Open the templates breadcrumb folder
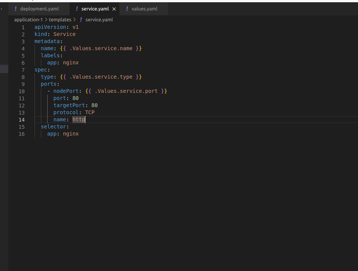The height and width of the screenshot is (271, 358). tap(60, 20)
